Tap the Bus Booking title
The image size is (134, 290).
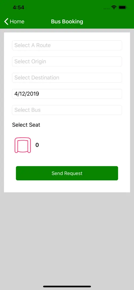tap(67, 22)
